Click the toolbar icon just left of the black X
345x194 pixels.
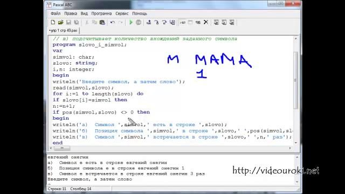198,22
